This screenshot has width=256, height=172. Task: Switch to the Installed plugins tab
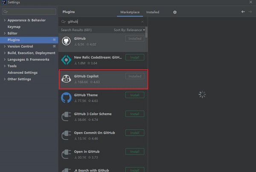point(152,12)
